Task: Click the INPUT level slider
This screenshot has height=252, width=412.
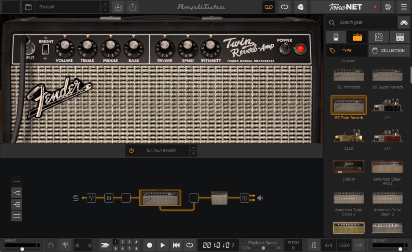Action: tap(23, 249)
